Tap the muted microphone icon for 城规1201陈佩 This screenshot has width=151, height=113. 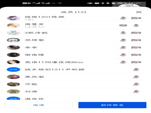[x=123, y=18]
